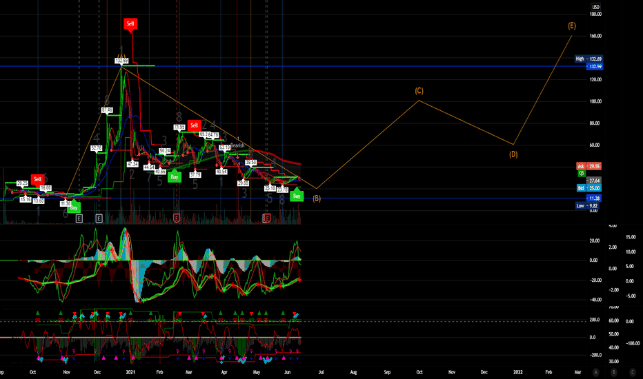Click the Bid 25.00 price label
The width and height of the screenshot is (643, 379).
point(589,188)
